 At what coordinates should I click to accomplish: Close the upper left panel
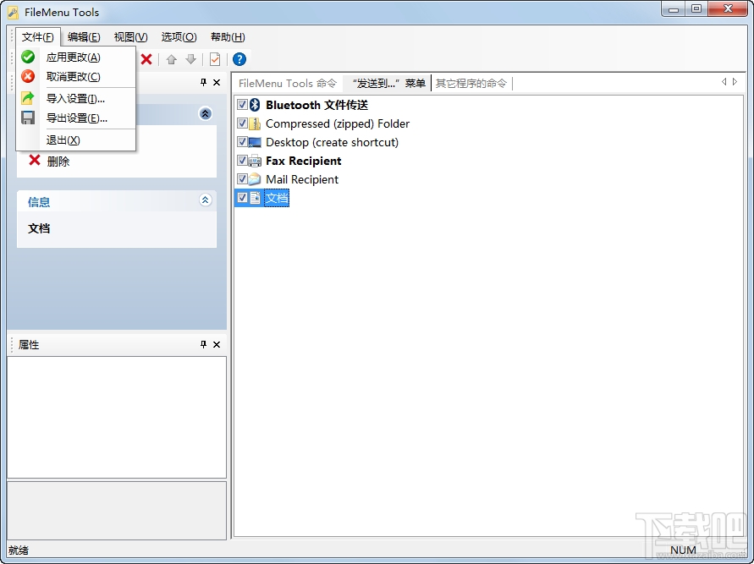217,83
